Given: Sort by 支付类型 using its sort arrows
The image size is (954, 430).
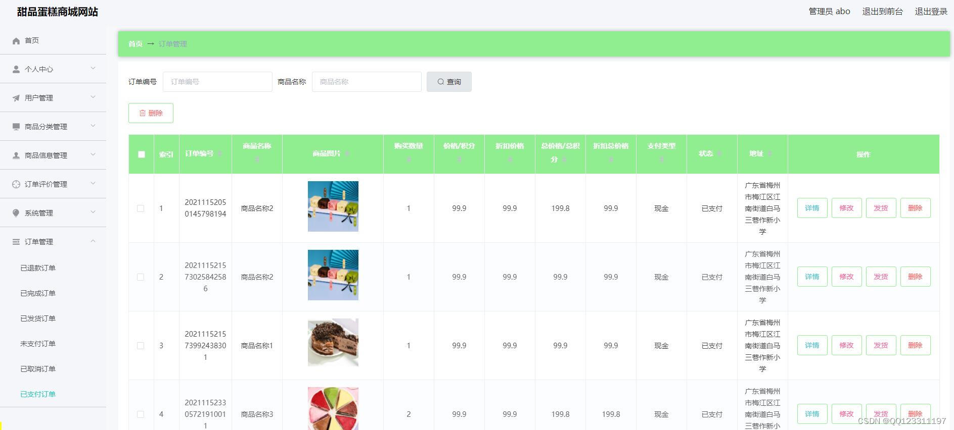Looking at the screenshot, I should 661,159.
